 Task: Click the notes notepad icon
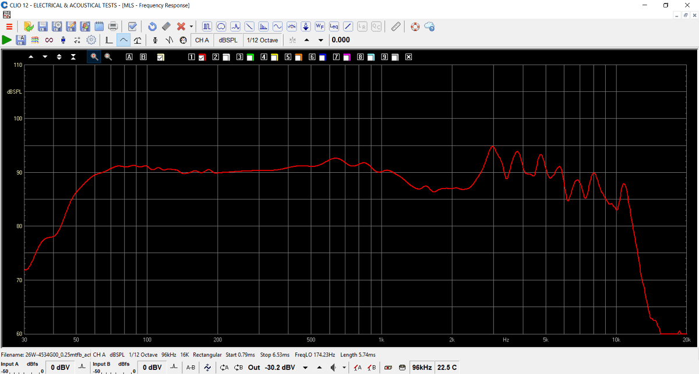click(99, 27)
